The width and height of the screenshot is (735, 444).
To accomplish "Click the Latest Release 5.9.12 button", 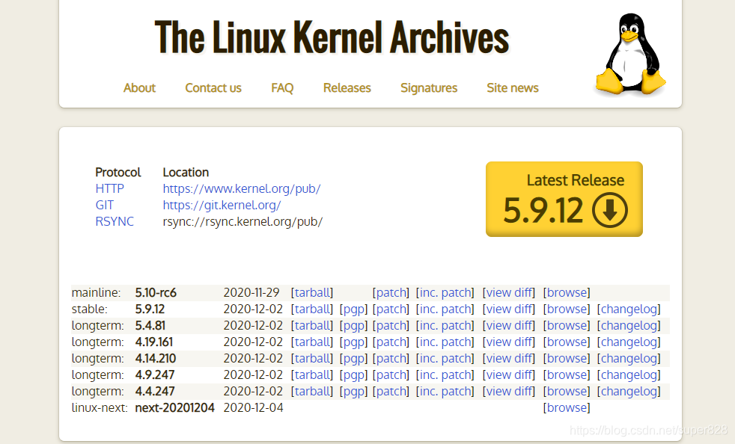I will click(x=564, y=199).
